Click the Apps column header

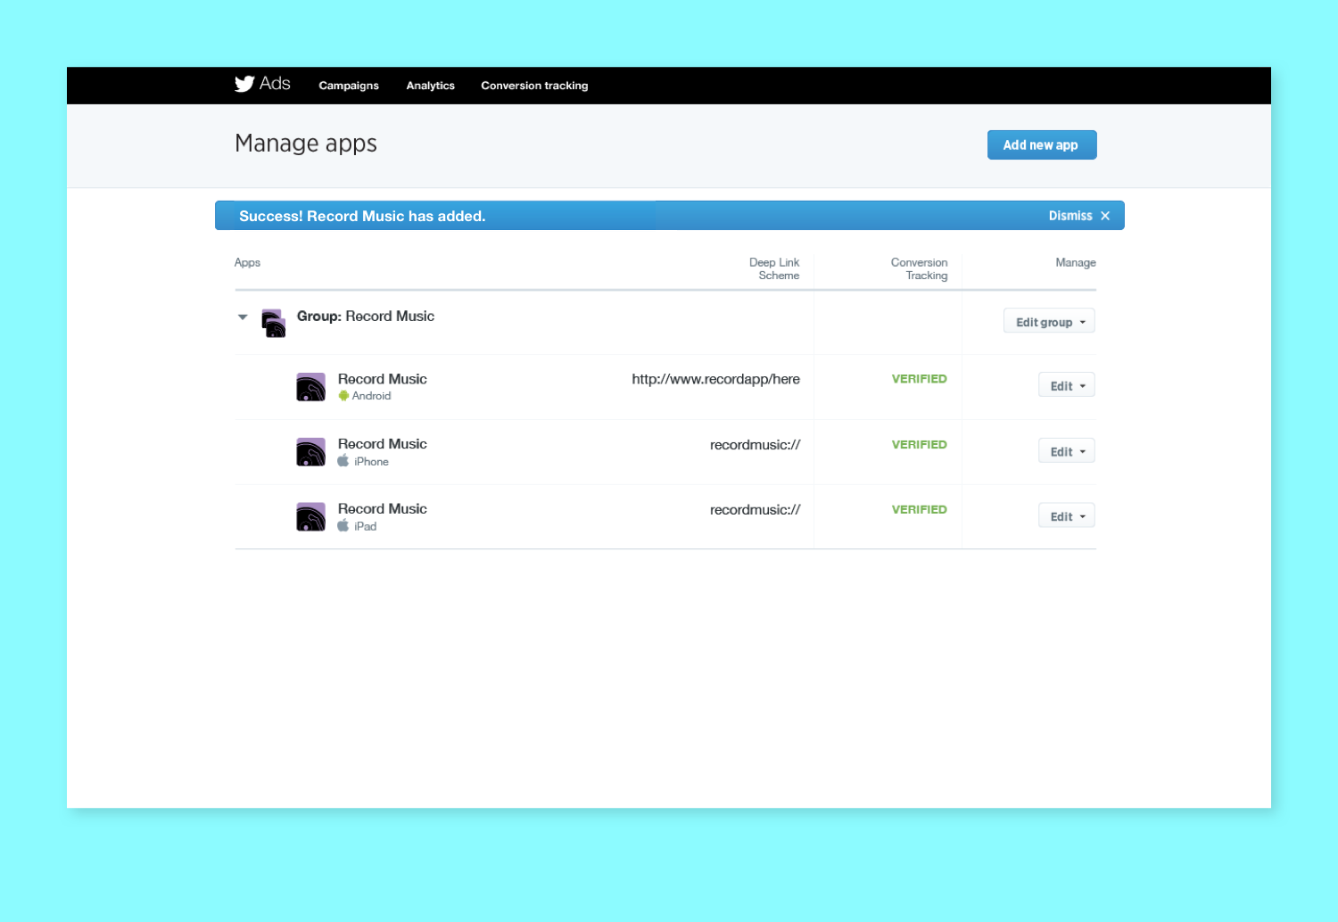(247, 262)
